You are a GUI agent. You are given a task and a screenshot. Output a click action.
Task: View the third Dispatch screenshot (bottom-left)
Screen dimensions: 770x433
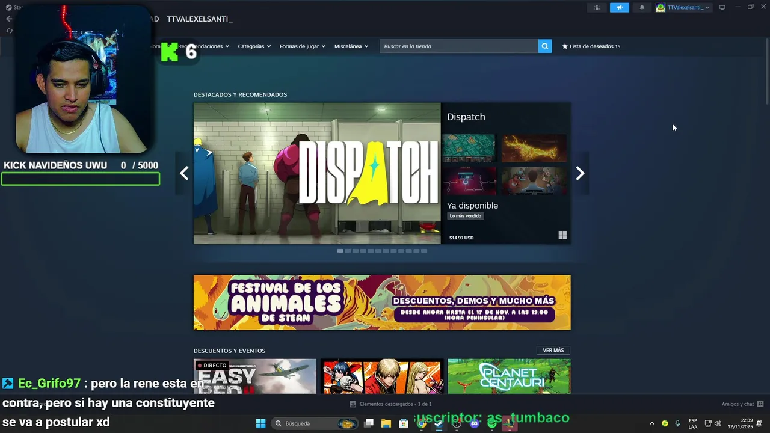point(469,181)
